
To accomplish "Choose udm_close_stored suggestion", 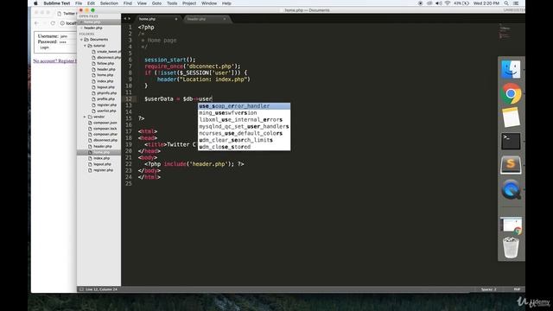I will 244,147.
